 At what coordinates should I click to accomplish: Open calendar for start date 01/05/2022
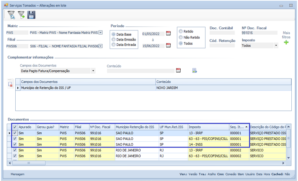point(168,34)
